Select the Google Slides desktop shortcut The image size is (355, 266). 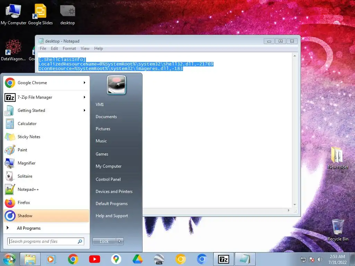40,14
